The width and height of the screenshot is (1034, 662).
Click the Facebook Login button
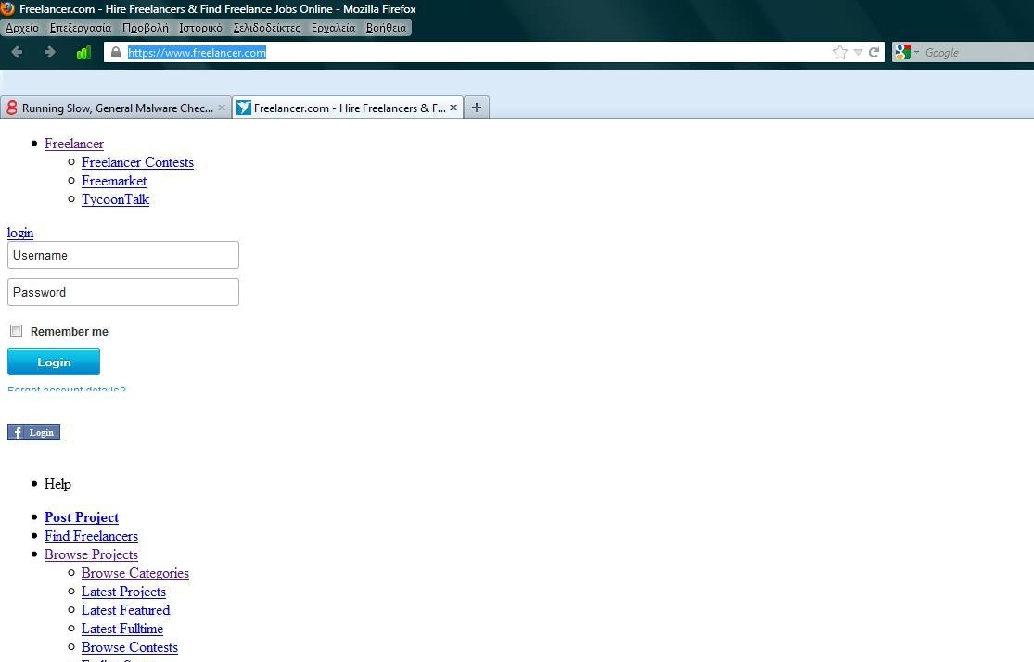[x=33, y=433]
